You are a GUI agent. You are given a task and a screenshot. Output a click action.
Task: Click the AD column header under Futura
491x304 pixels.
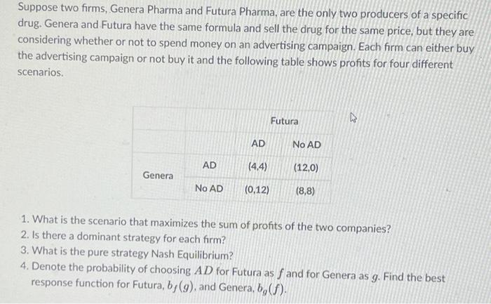pos(258,144)
